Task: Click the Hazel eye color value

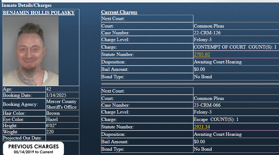Action: pos(52,119)
